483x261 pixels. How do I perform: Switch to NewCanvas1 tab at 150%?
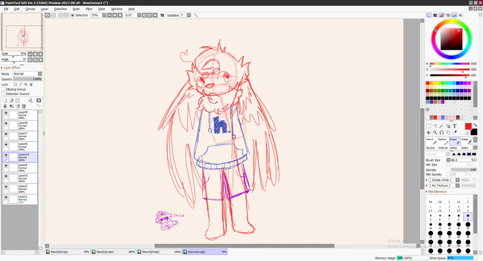pos(159,252)
